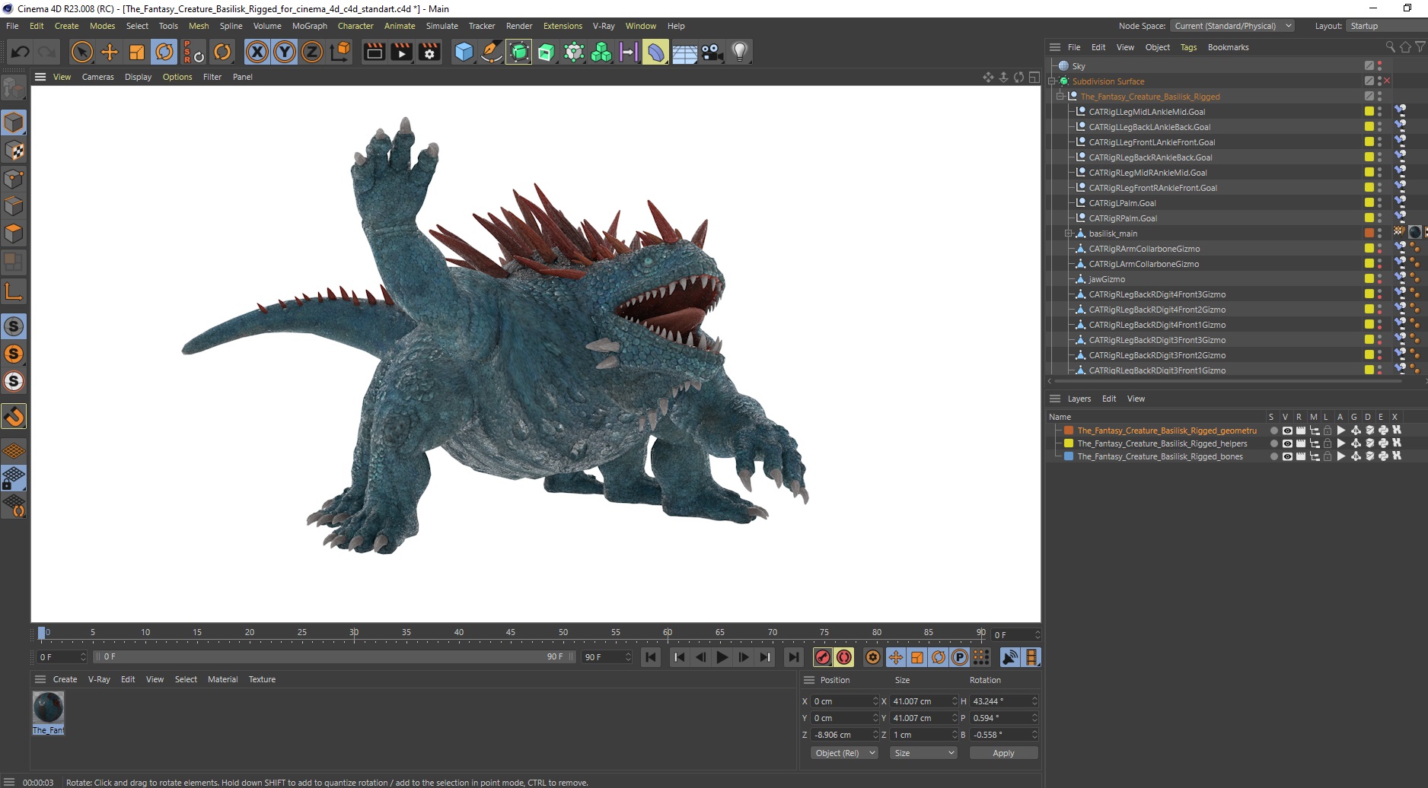
Task: Click frame 30 on the timeline ruler
Action: (354, 633)
